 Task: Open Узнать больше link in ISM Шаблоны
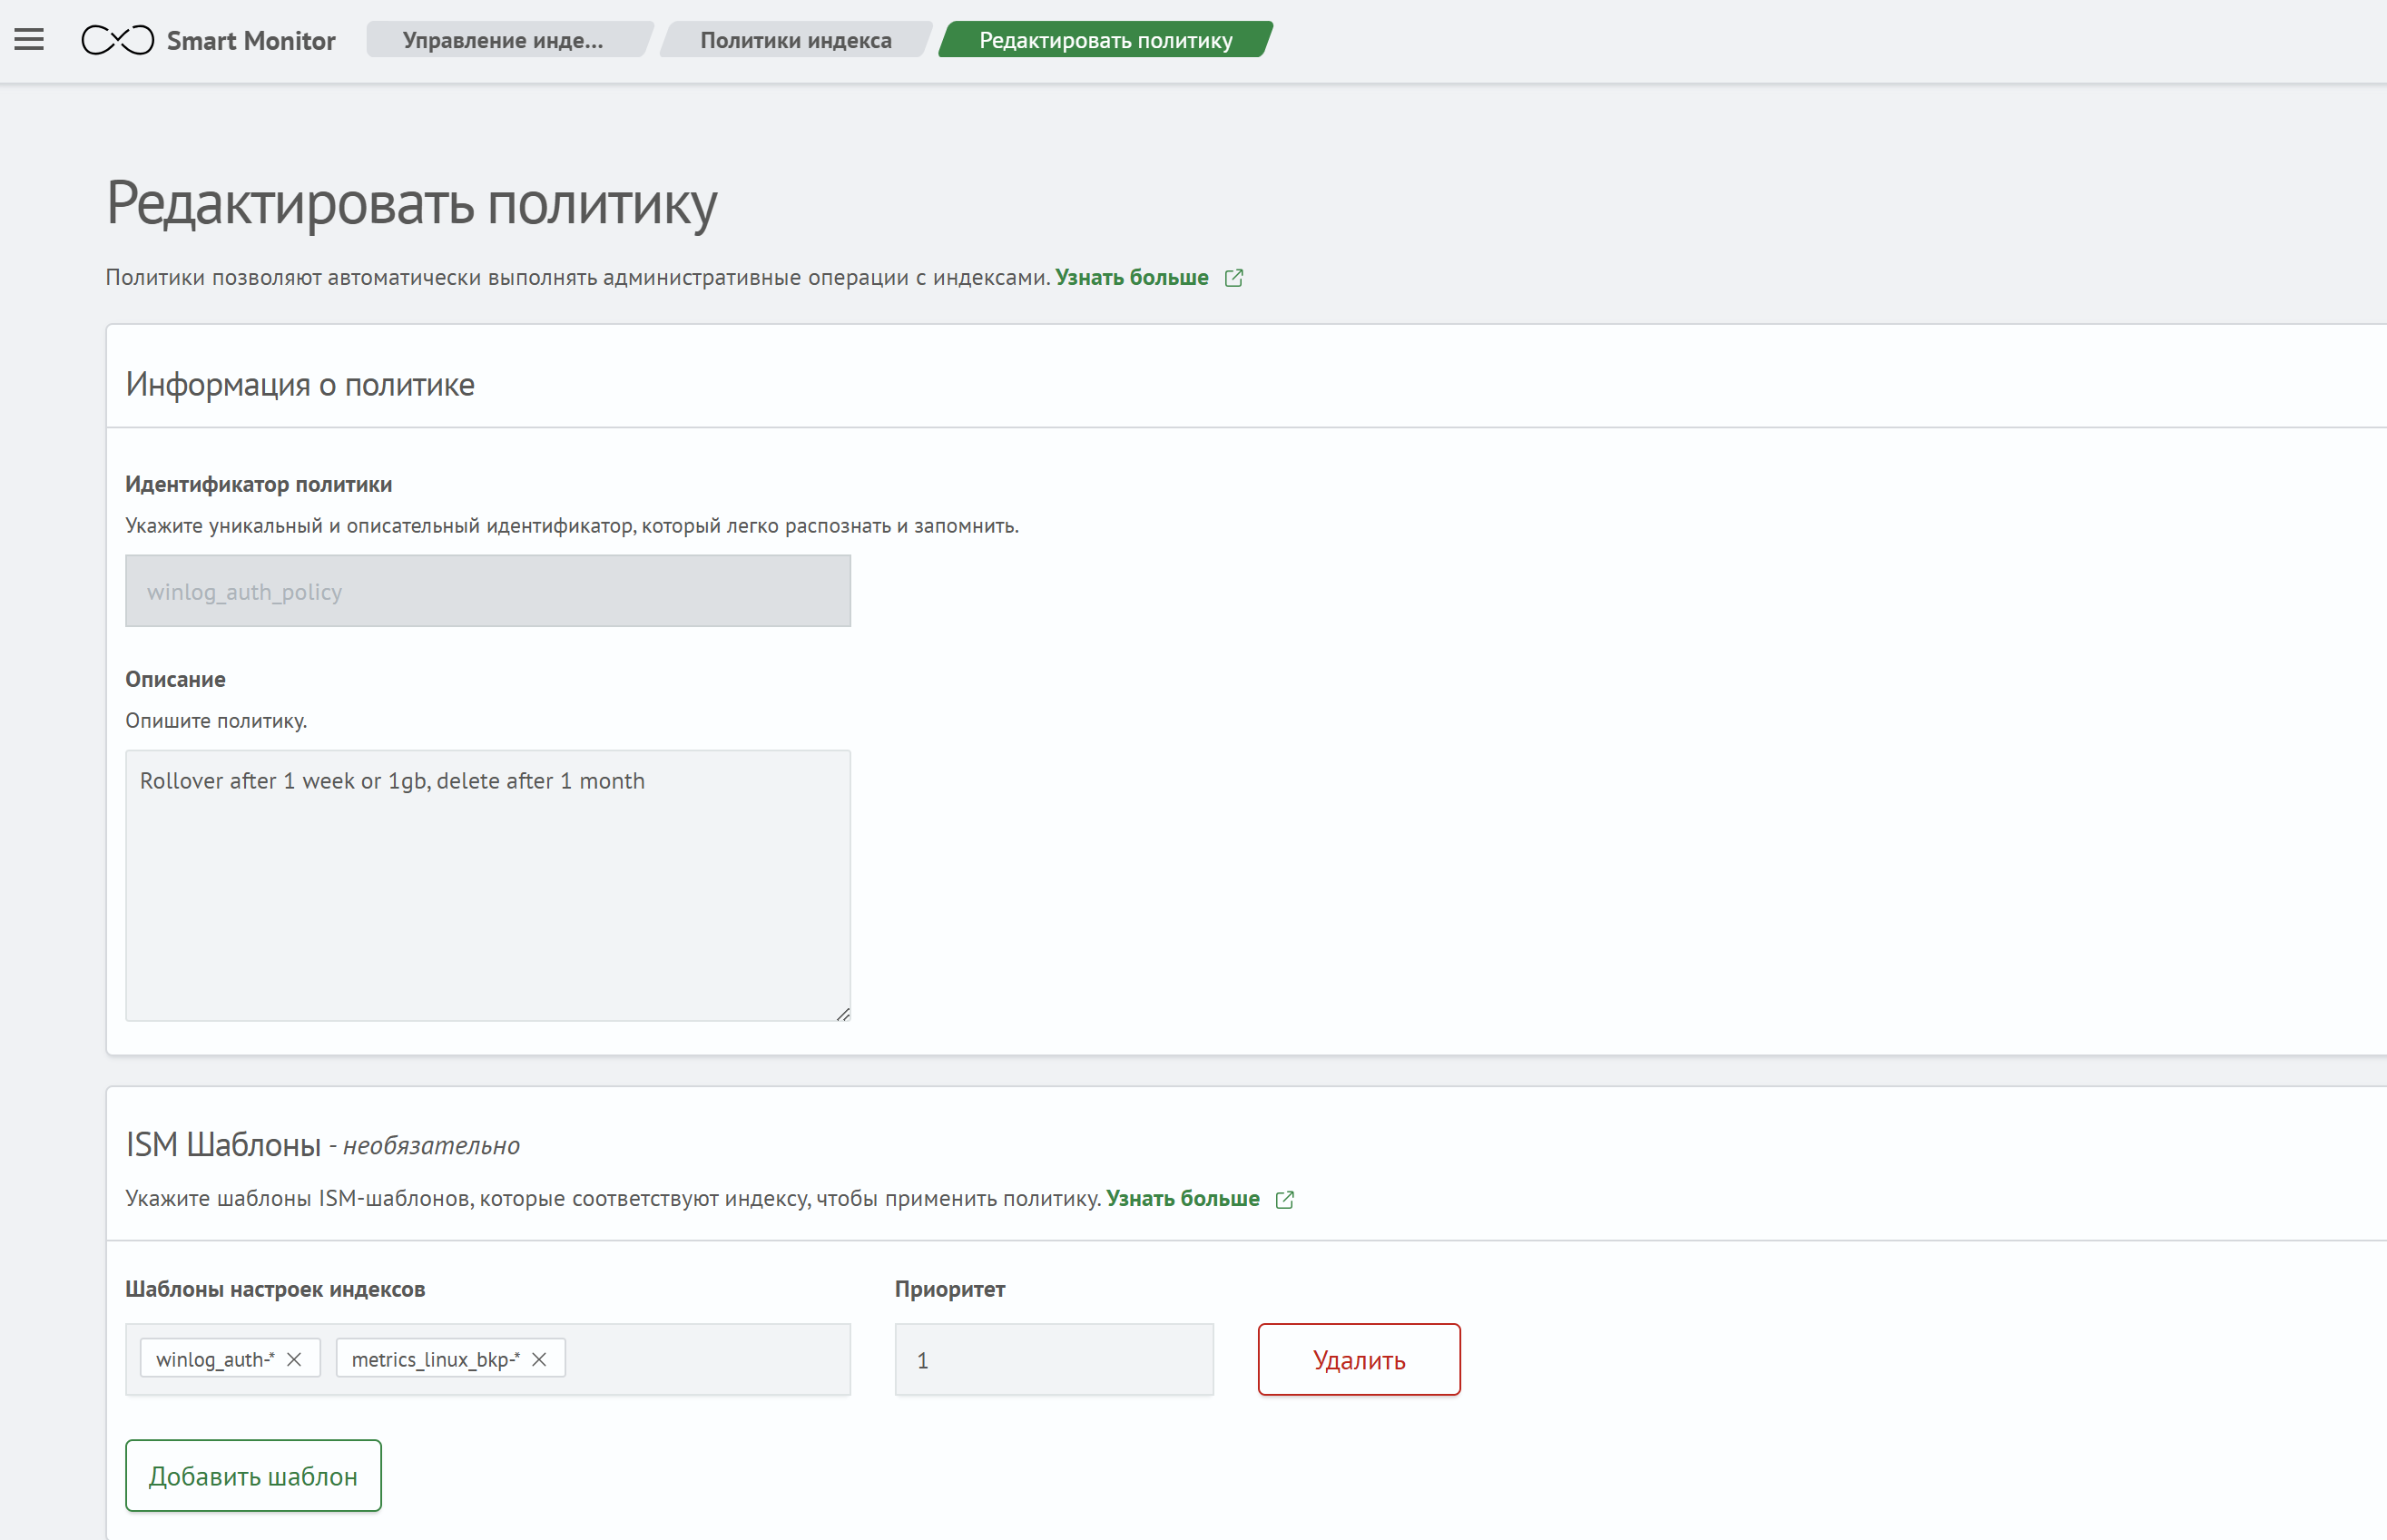(1182, 1198)
